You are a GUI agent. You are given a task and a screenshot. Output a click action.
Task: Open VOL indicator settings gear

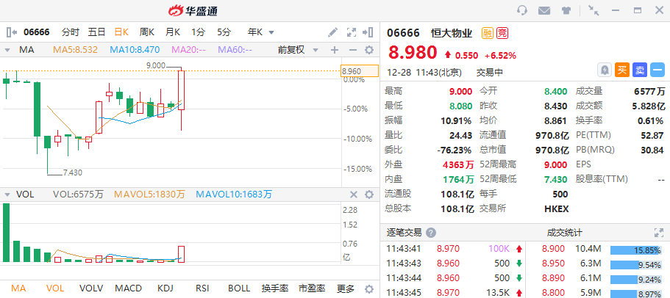369,195
